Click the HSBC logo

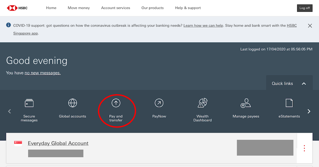(17, 8)
